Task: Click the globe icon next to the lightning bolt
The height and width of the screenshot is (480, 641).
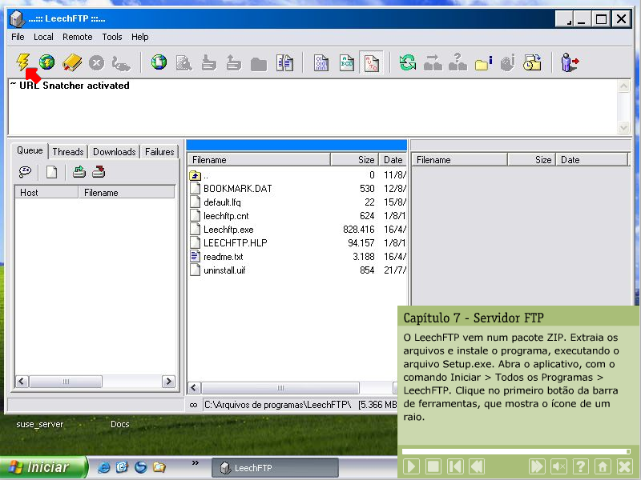Action: (47, 62)
